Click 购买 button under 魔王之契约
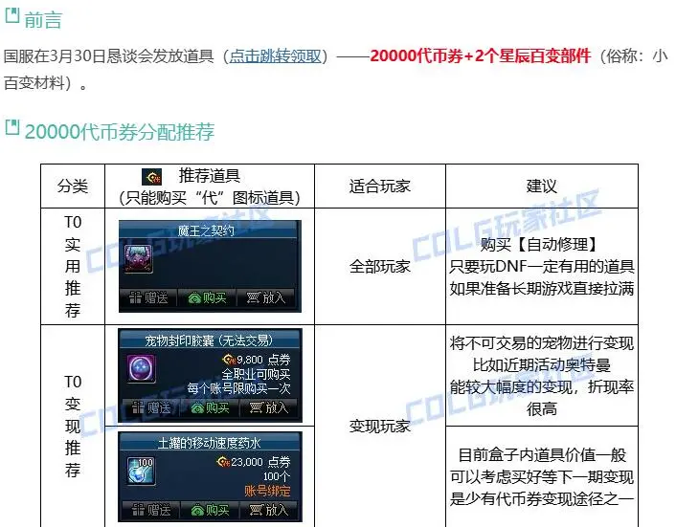The height and width of the screenshot is (527, 676). point(208,297)
